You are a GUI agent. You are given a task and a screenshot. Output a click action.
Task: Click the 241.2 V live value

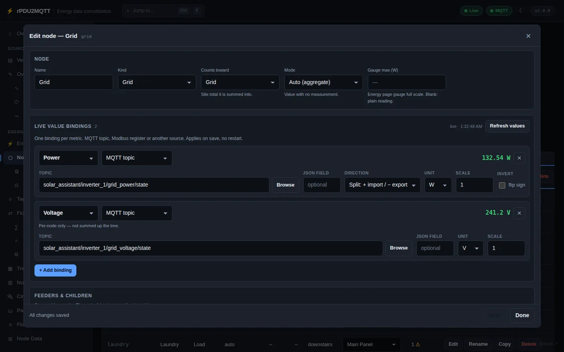[x=498, y=213]
